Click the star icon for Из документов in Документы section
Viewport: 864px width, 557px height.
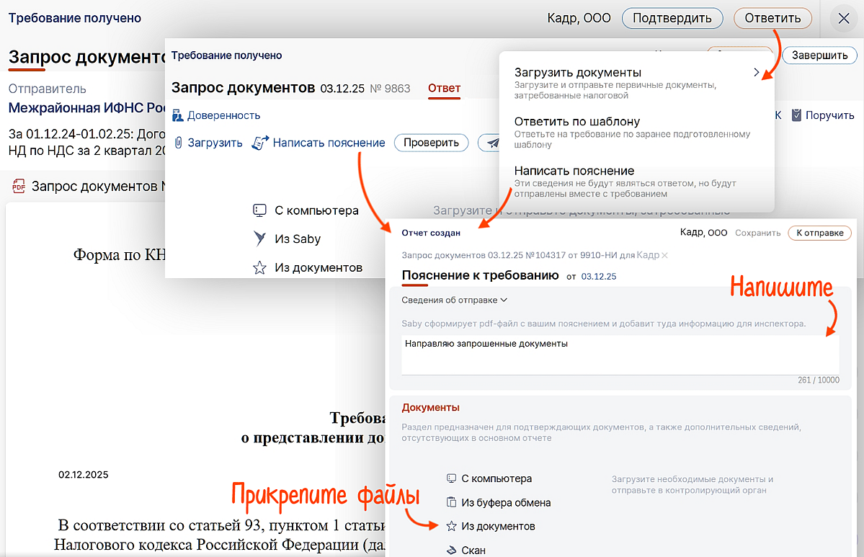[x=452, y=527]
